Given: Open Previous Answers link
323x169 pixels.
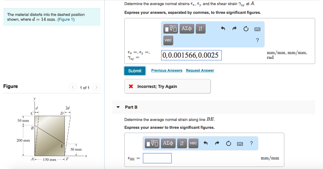Looking at the screenshot, I should pyautogui.click(x=167, y=70).
